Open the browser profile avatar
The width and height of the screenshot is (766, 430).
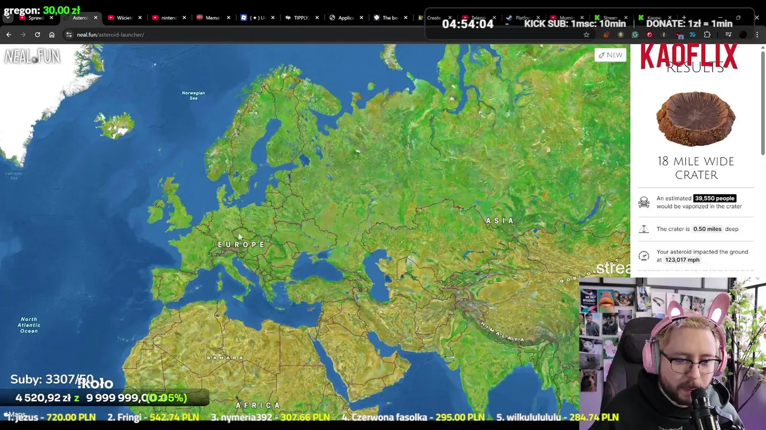(743, 35)
